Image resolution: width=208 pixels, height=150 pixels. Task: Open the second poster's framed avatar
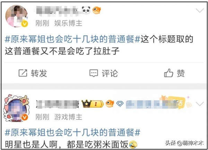pos(16,108)
